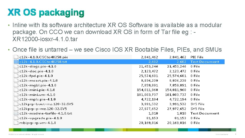
Task: Select file name c12k-upgrade.pie-4.1.0
Action: click(41, 118)
